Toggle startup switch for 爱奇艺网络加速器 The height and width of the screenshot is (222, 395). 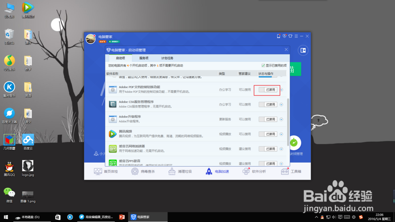click(x=268, y=149)
